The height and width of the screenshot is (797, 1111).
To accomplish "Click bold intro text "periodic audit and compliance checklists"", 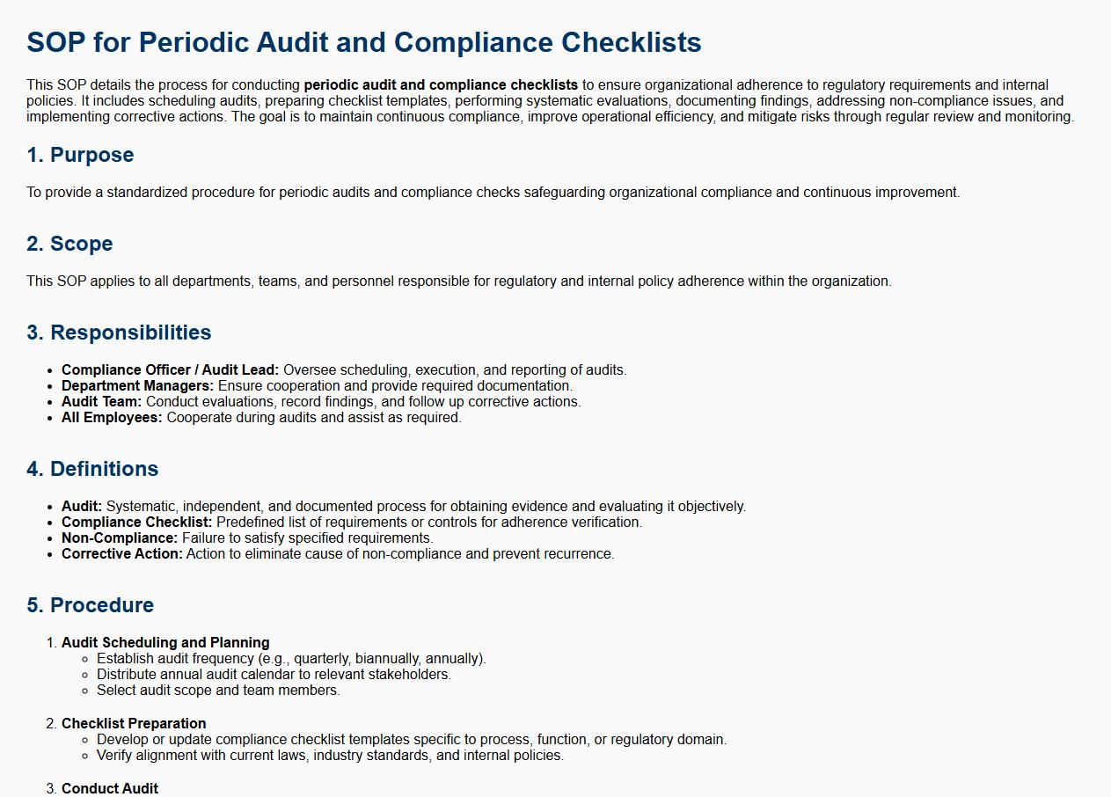I will pos(441,85).
